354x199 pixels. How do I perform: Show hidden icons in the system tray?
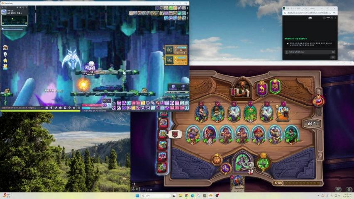pyautogui.click(x=318, y=196)
